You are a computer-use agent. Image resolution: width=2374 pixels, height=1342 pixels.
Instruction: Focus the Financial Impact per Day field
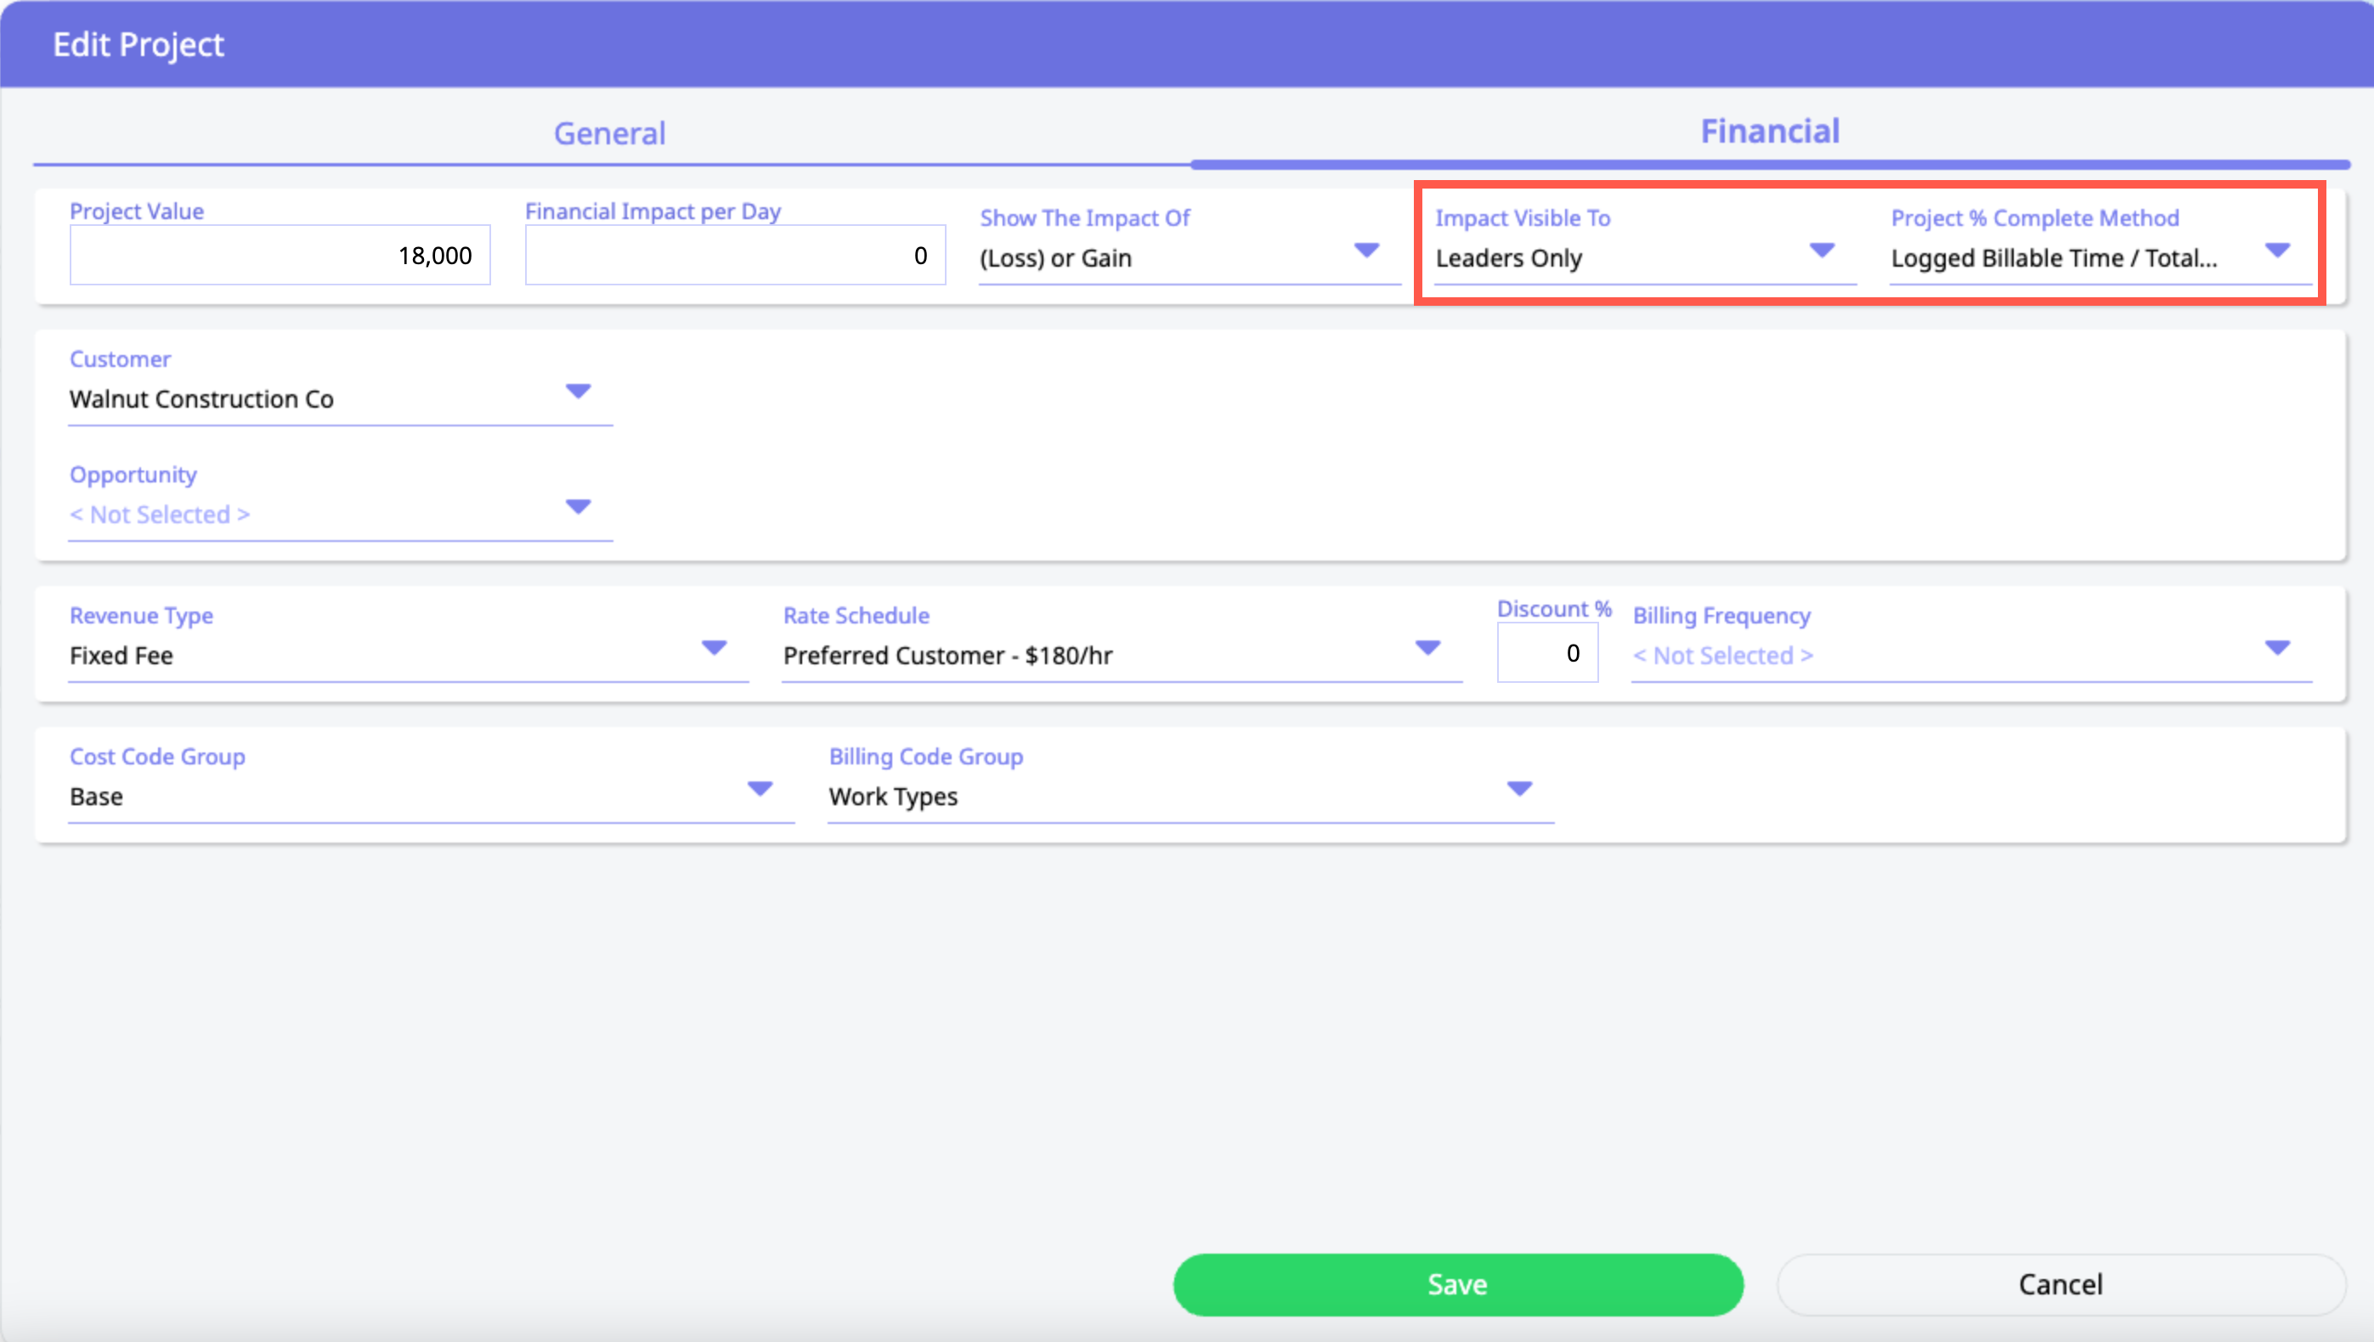click(x=734, y=256)
